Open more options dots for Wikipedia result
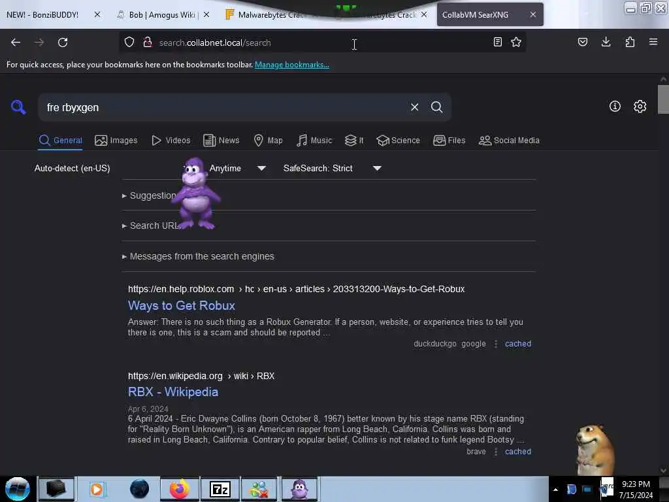 [x=495, y=451]
